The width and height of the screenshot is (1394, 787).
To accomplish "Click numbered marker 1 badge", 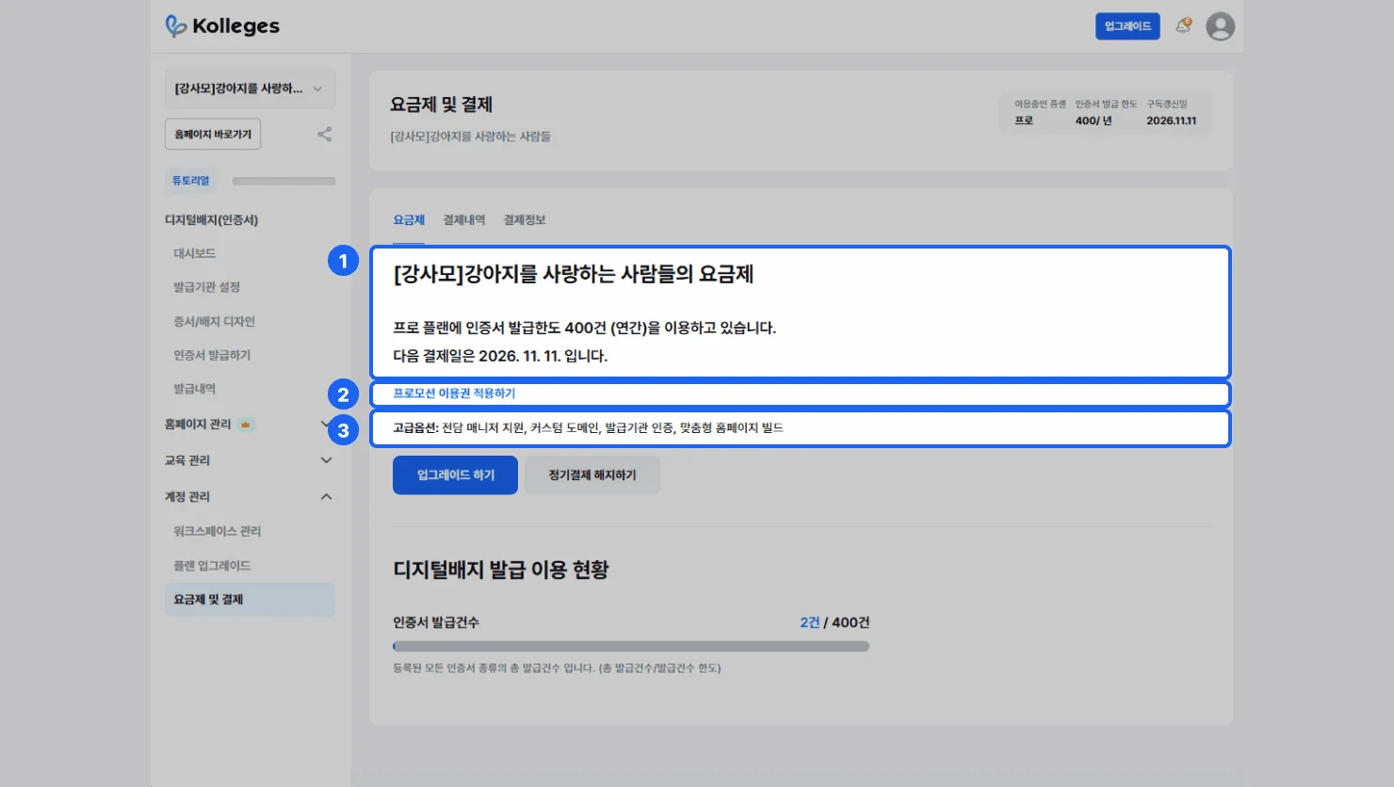I will (x=343, y=261).
